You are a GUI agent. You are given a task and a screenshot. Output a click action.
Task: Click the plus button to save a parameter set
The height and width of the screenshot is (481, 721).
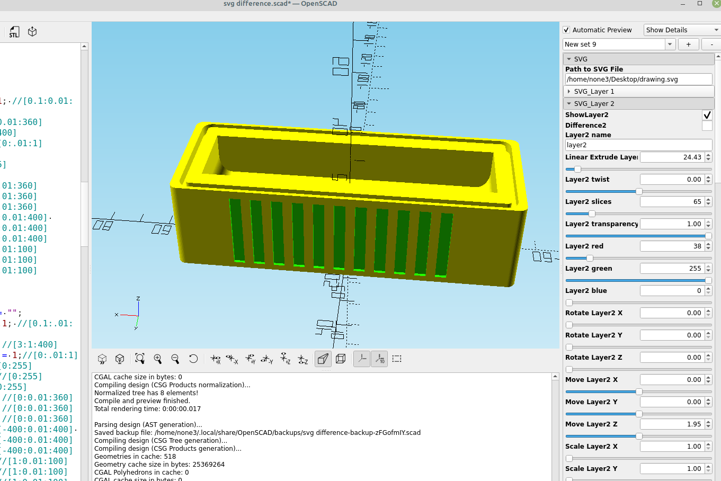(688, 44)
